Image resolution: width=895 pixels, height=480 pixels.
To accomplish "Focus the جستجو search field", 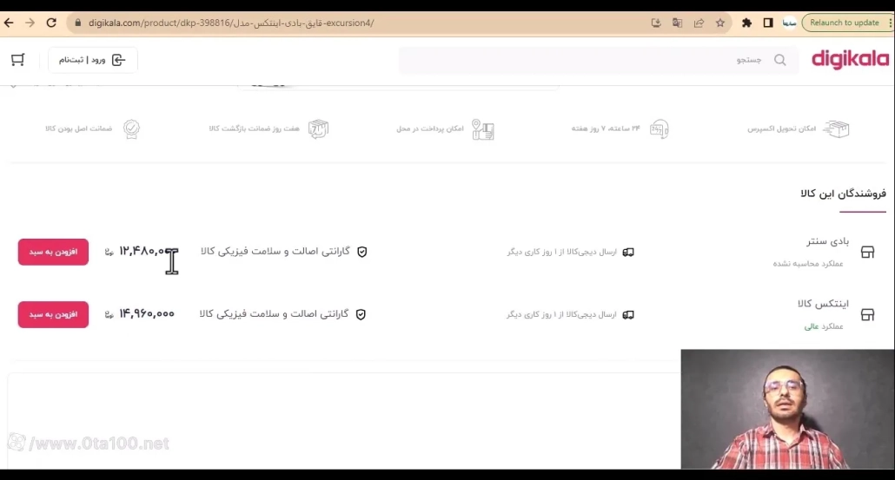I will click(x=596, y=60).
